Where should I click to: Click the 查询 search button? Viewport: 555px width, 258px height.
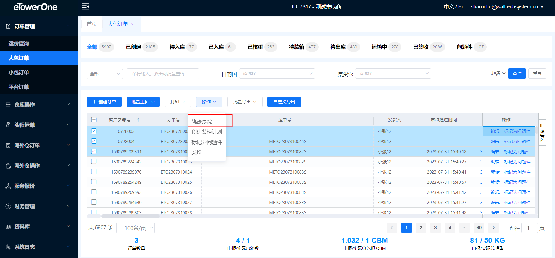(517, 74)
